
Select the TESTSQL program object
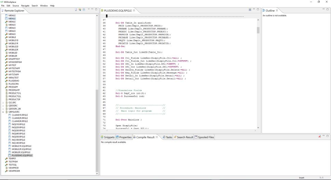(13, 165)
